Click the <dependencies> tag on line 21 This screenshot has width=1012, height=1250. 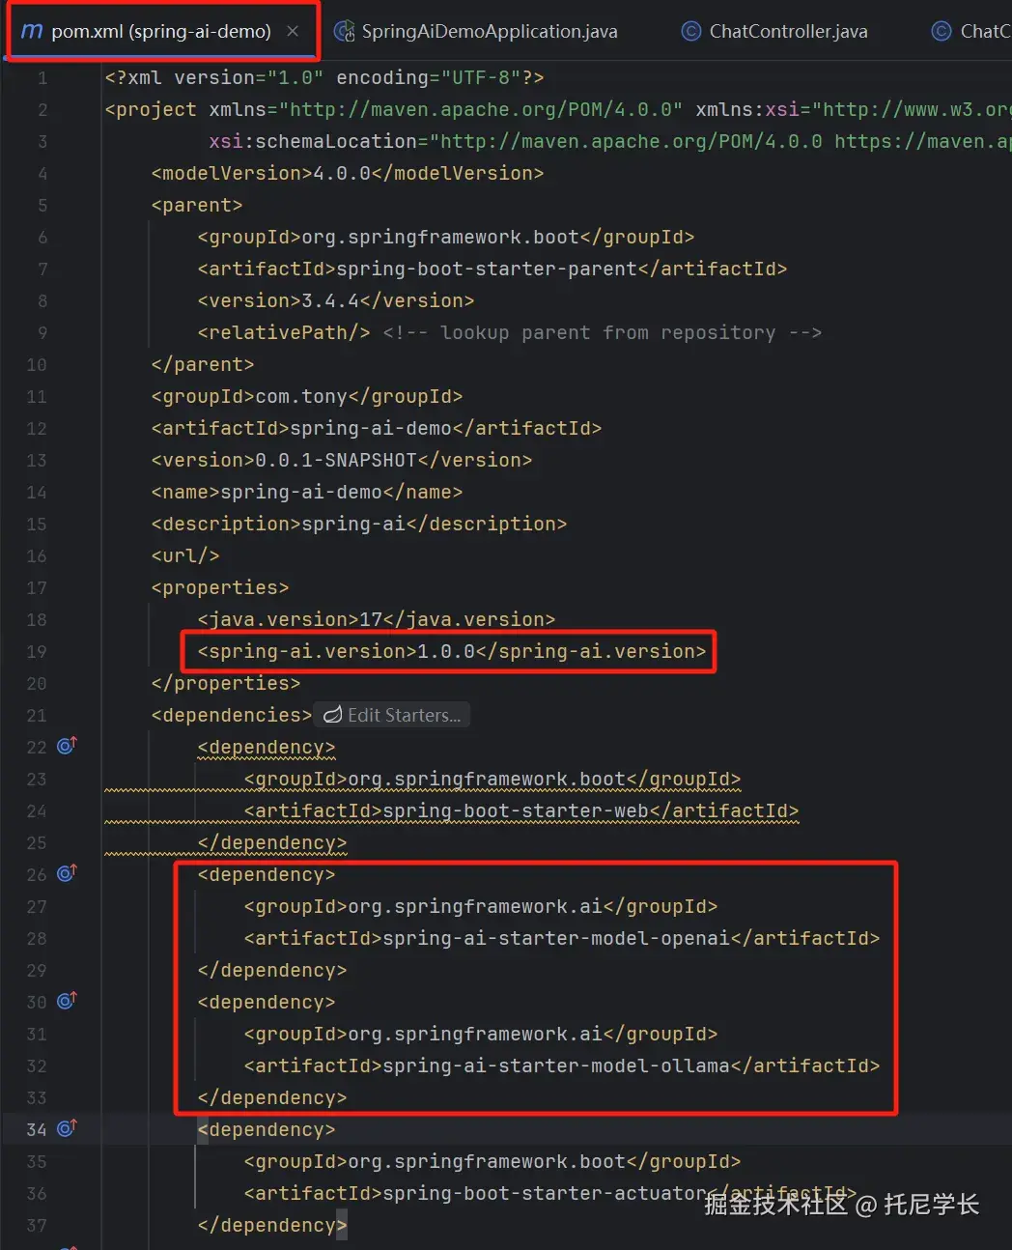232,715
